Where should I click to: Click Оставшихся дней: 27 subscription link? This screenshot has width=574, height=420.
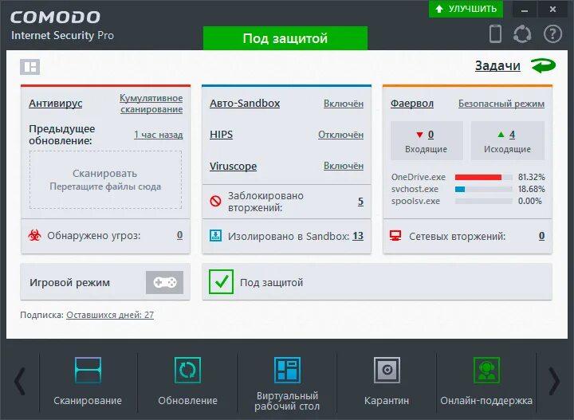point(110,315)
